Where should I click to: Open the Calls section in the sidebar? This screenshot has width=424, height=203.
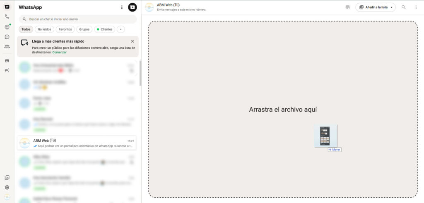tap(7, 17)
